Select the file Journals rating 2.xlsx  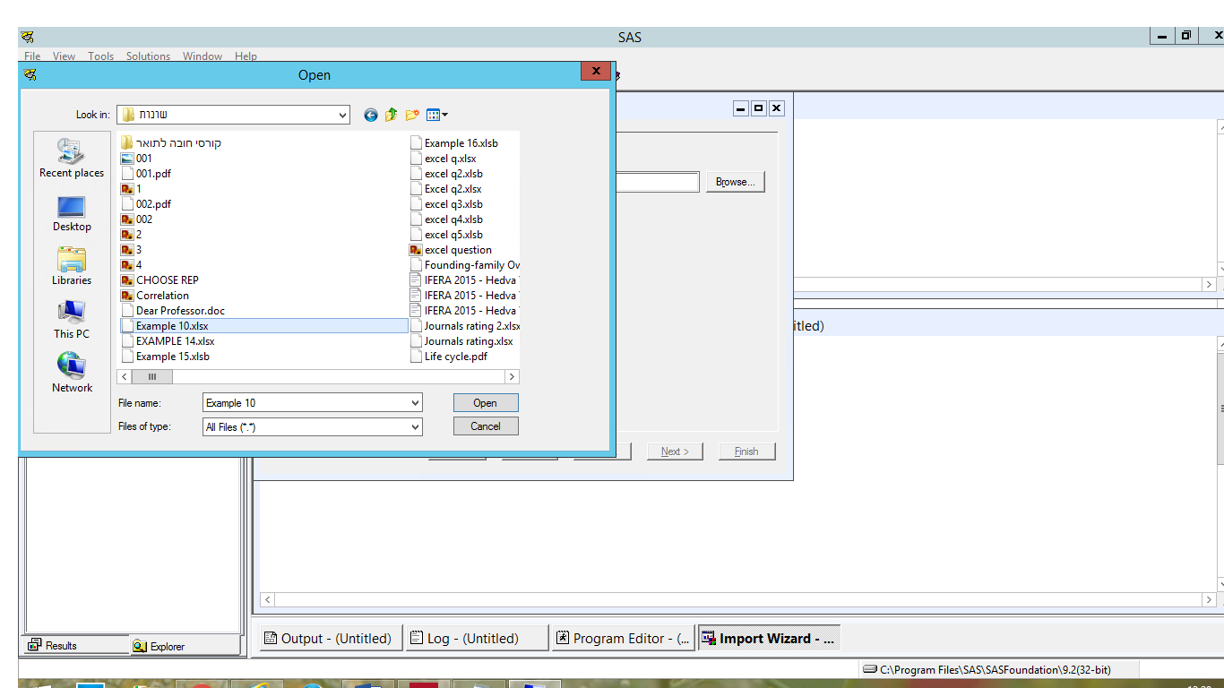click(x=464, y=326)
